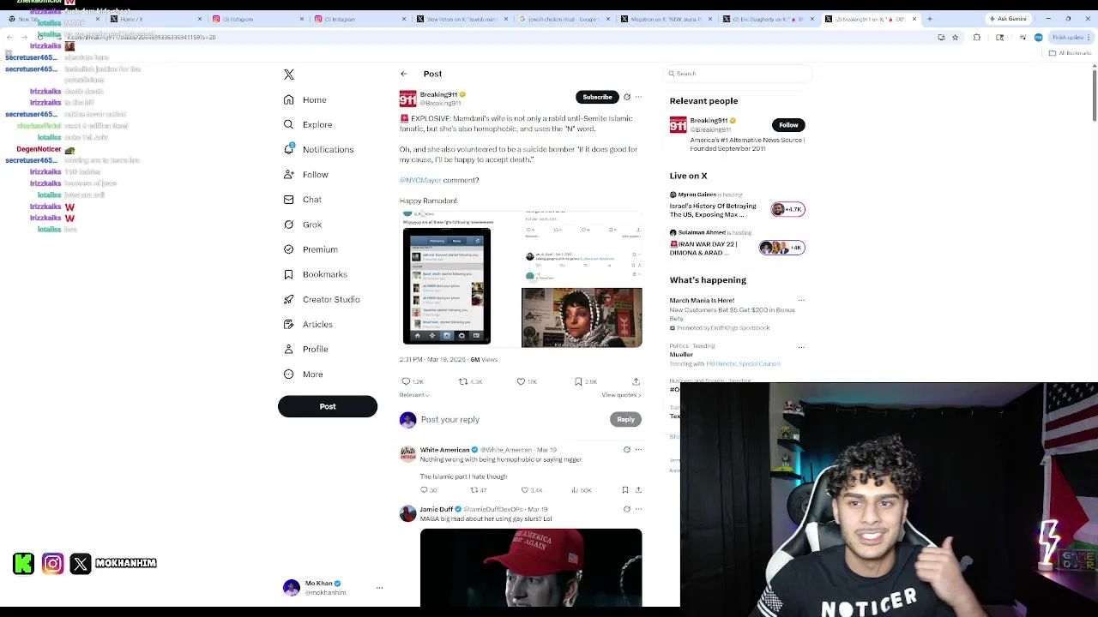Open View quotes for this post

[621, 395]
